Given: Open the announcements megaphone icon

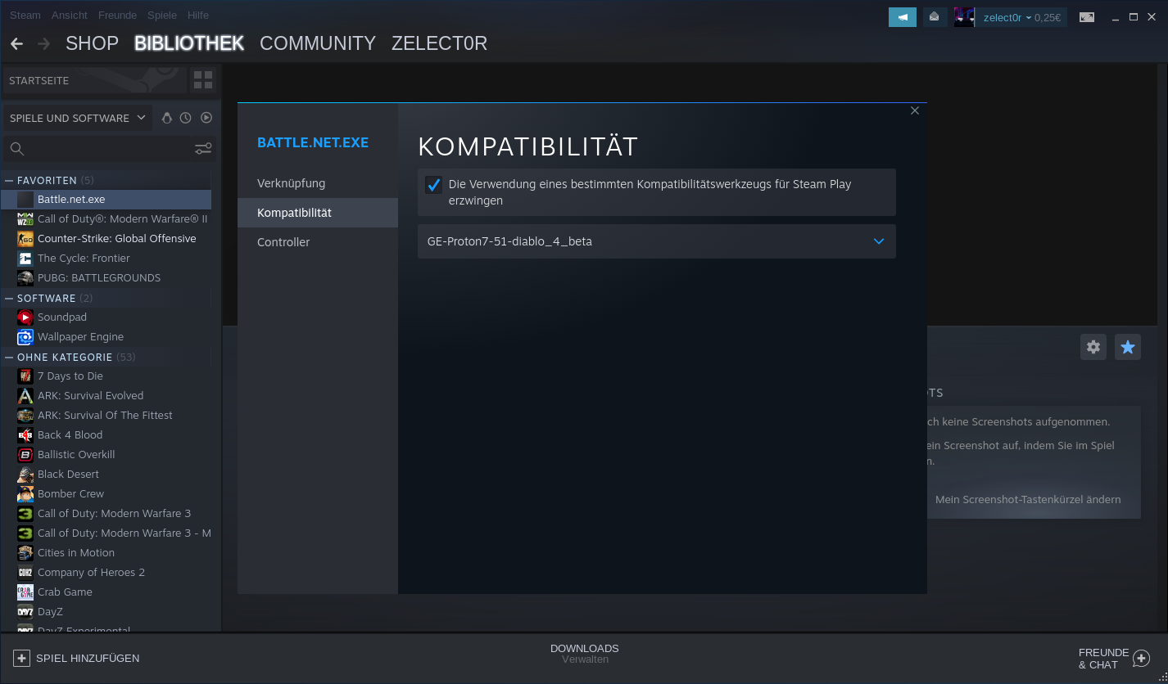Looking at the screenshot, I should (903, 16).
